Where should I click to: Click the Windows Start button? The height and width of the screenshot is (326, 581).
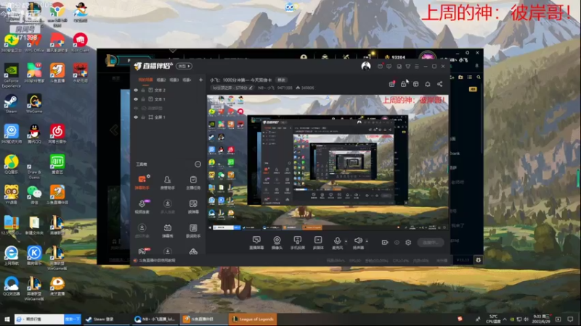point(7,319)
